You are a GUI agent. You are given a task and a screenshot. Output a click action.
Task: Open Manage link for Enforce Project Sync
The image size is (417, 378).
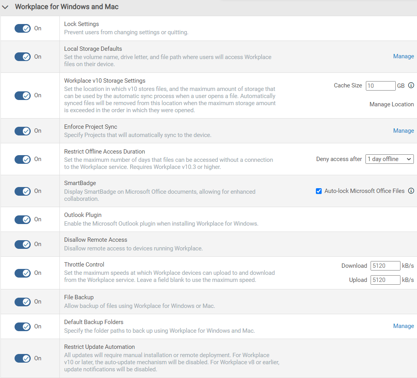pyautogui.click(x=403, y=131)
